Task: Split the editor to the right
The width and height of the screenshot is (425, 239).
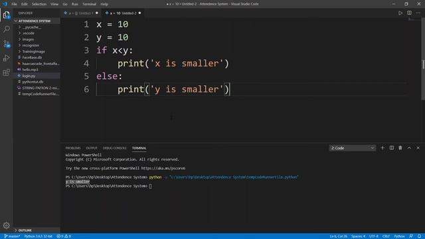Action: point(409,13)
